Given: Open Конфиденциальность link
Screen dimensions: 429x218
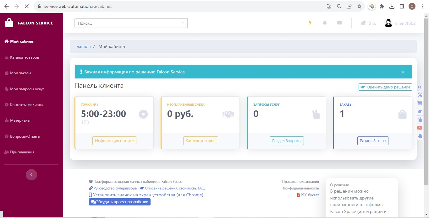Looking at the screenshot, I should pos(301,188).
